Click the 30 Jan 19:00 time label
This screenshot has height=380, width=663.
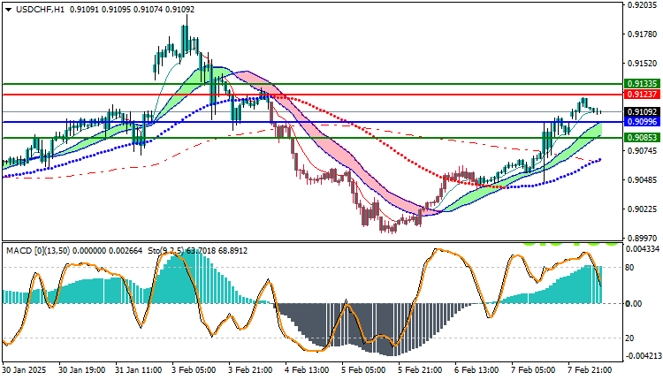click(81, 370)
